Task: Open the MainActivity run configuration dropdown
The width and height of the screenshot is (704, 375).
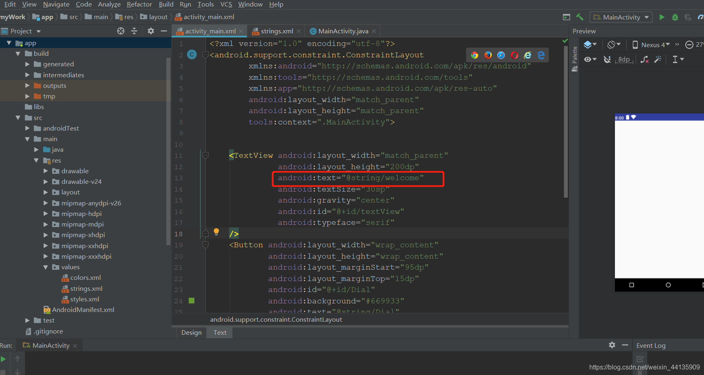Action: 621,17
